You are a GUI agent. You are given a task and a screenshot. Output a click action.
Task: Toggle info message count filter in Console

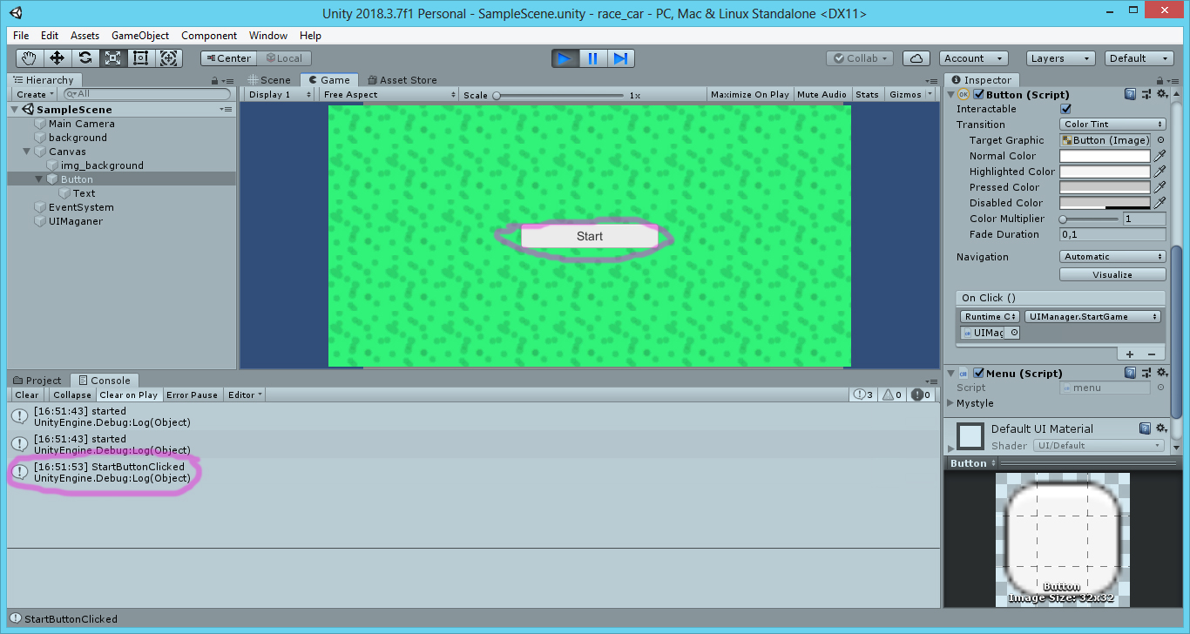coord(863,395)
